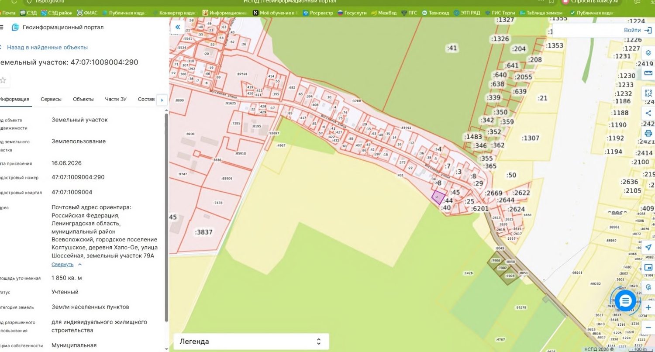The width and height of the screenshot is (655, 352).
Task: Click parcel label :1307 on the map
Action: pyautogui.click(x=531, y=138)
